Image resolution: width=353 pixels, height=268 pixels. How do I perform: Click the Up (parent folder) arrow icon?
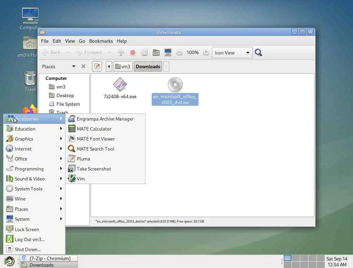[x=121, y=52]
